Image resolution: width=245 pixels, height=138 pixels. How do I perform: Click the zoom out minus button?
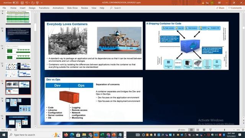(215, 130)
